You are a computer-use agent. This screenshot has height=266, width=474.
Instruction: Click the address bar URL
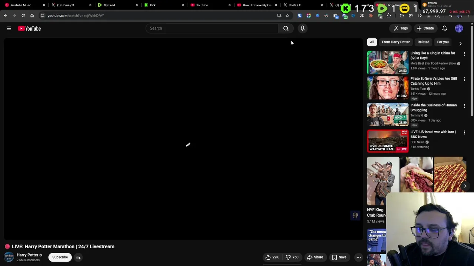pyautogui.click(x=76, y=16)
